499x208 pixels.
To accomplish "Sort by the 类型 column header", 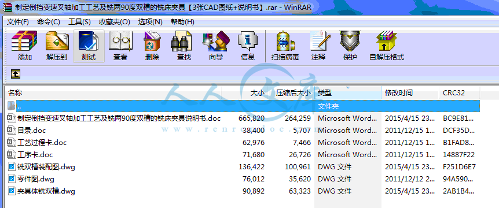I will [x=348, y=93].
